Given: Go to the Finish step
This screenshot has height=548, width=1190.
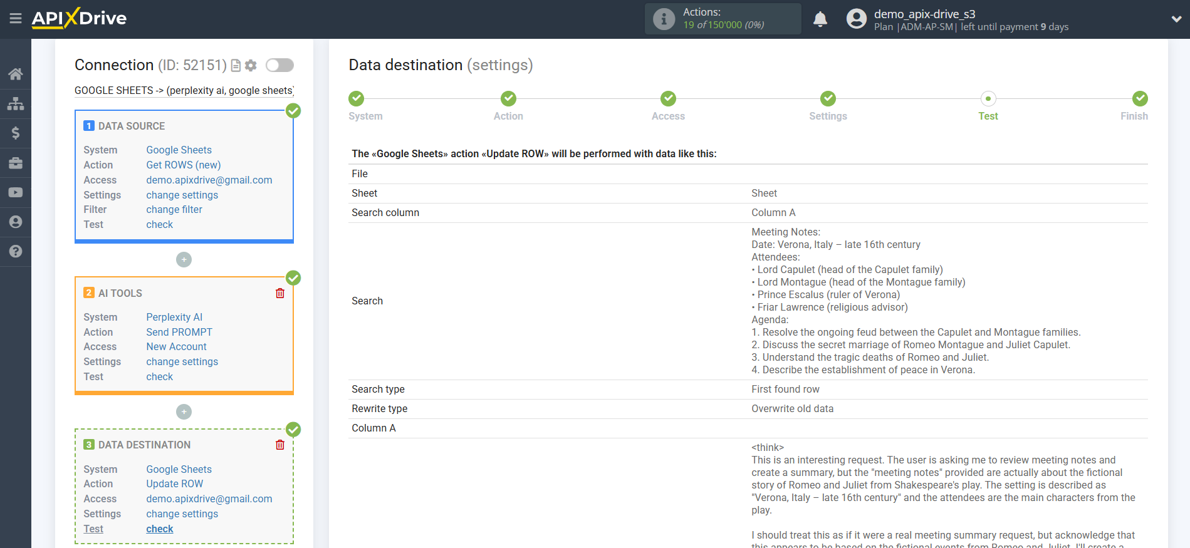Looking at the screenshot, I should [1140, 98].
